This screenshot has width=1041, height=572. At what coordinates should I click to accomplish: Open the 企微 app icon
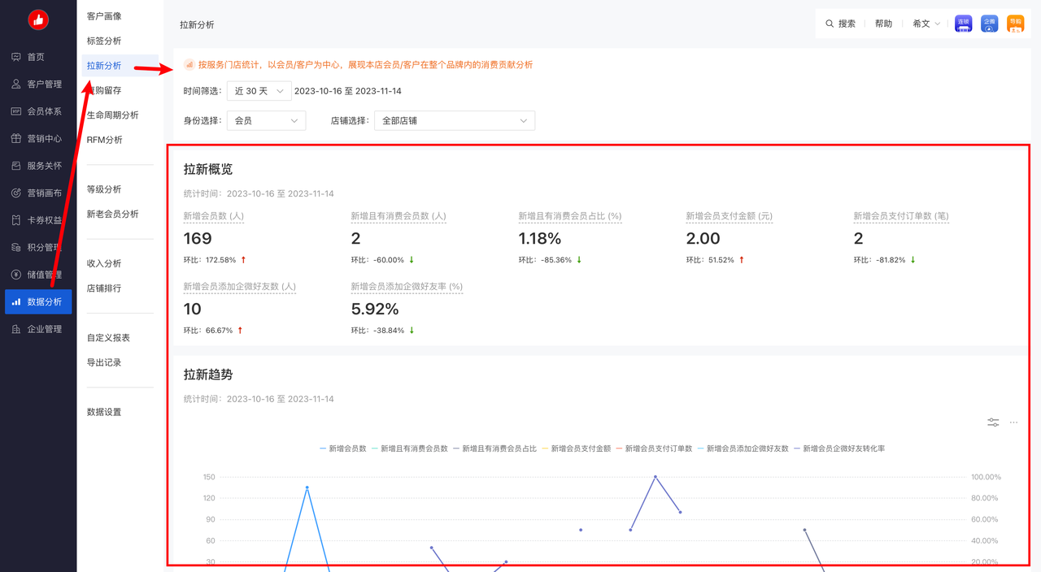(989, 24)
